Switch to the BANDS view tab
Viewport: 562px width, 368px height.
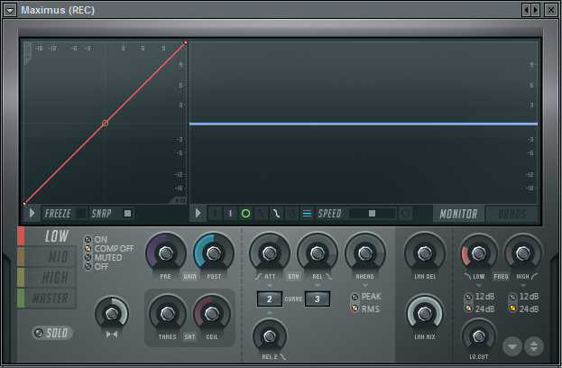tap(511, 214)
